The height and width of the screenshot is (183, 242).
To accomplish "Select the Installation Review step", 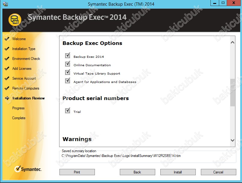I will (29, 98).
